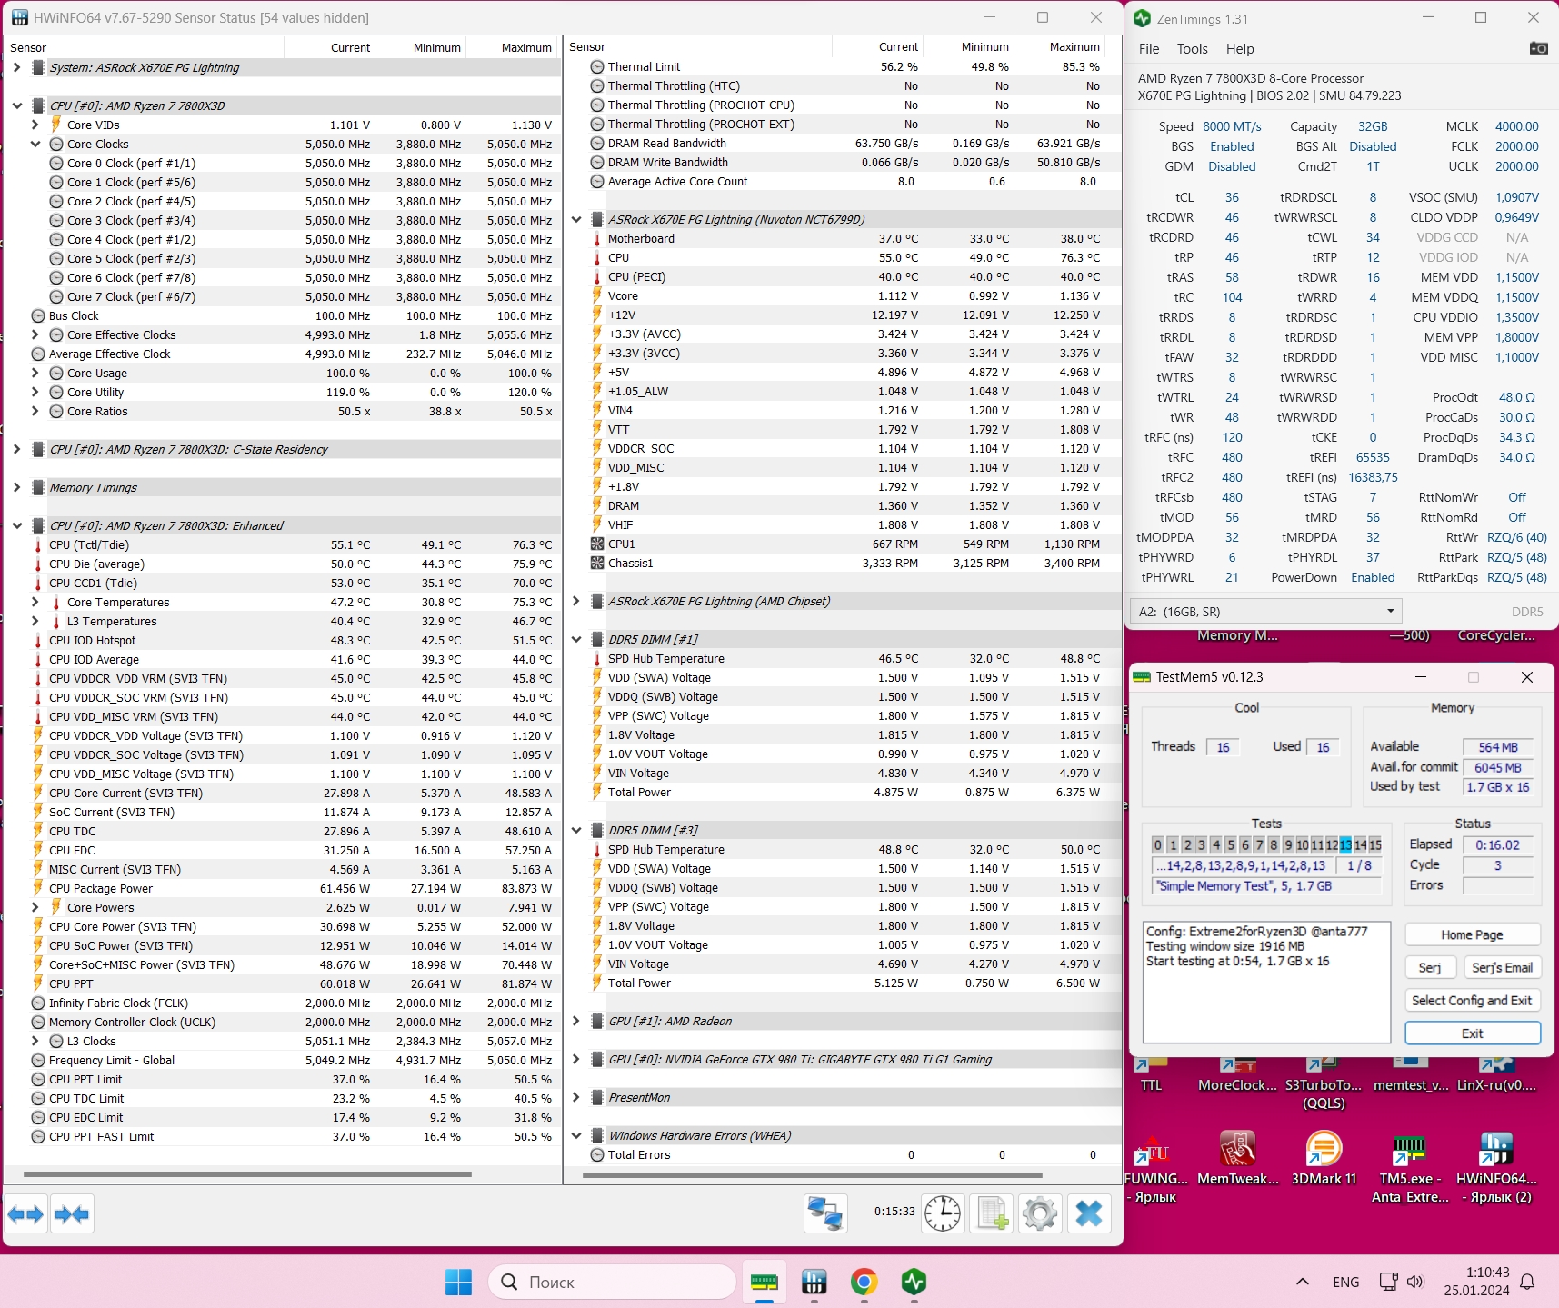Start logging with the log file icon
This screenshot has height=1308, width=1559.
[x=992, y=1213]
